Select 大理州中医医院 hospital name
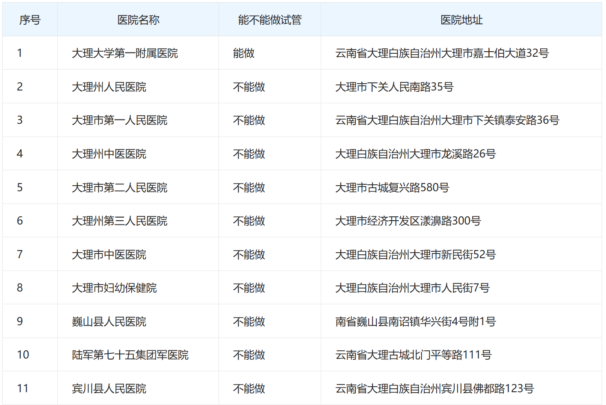Viewport: 606px width, 405px height. pyautogui.click(x=109, y=154)
